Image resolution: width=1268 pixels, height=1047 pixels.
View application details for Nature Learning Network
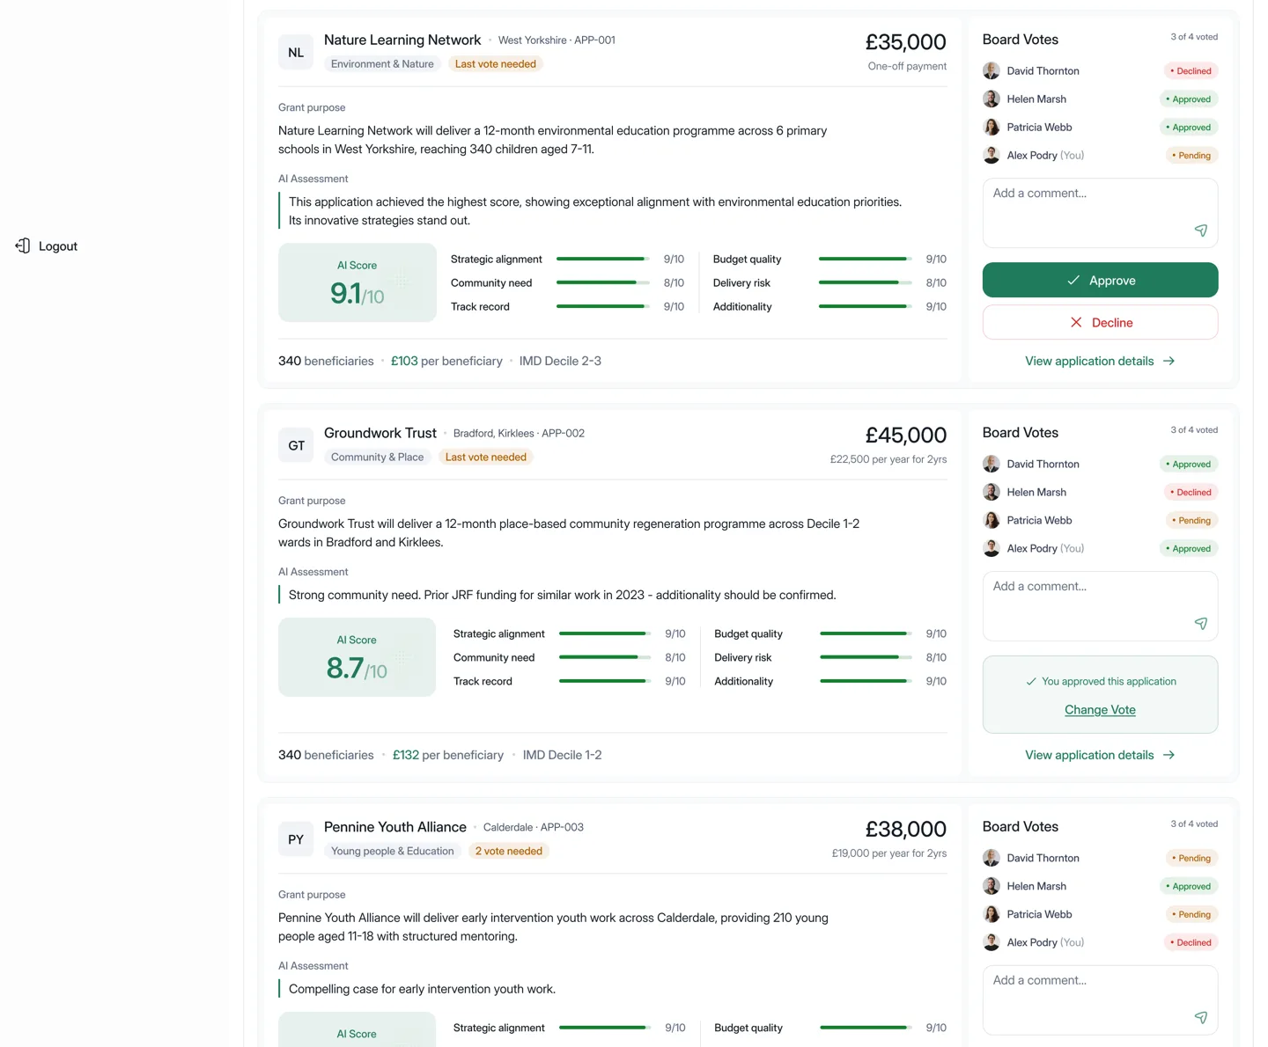[x=1100, y=361]
